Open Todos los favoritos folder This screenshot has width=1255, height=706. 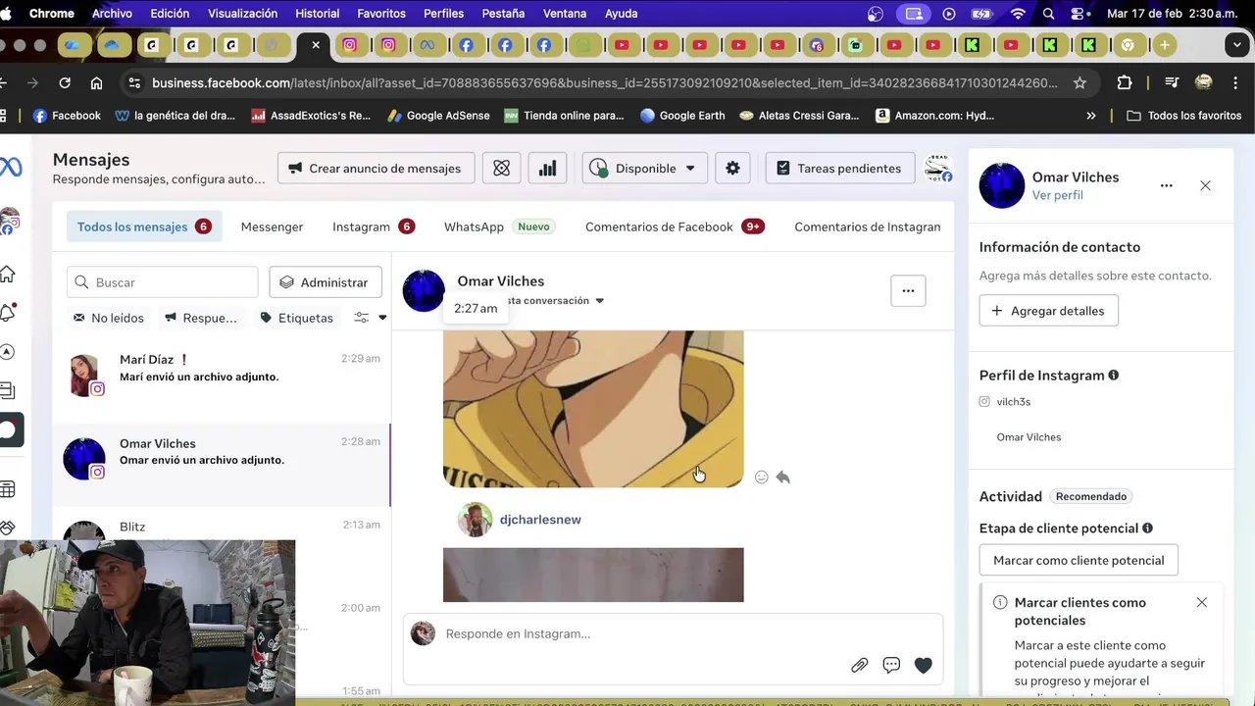pos(1184,116)
